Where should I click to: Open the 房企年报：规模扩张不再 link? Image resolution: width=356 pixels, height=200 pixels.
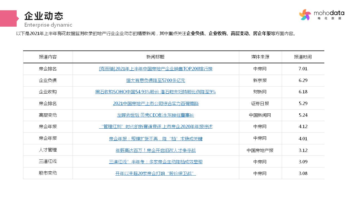pos(156,138)
